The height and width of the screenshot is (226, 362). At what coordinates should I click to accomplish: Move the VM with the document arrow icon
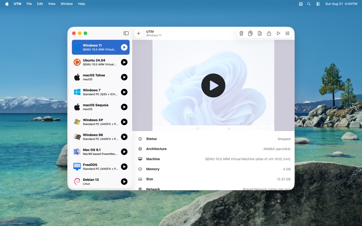point(260,33)
